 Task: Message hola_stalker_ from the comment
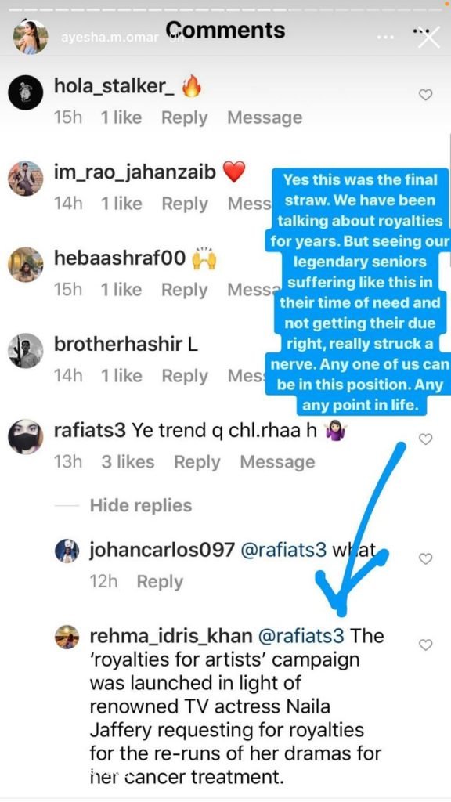pos(265,118)
